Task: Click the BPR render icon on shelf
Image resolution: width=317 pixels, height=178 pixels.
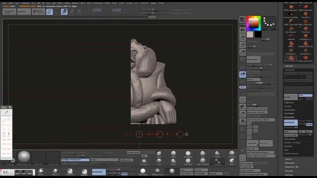Action: coord(242,20)
